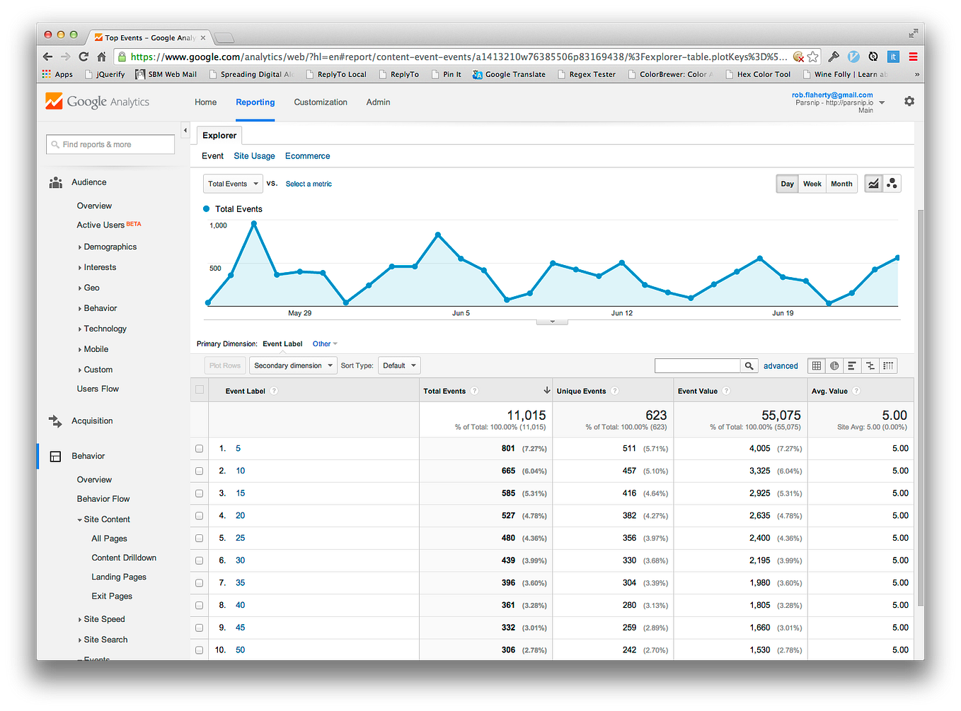
Task: Open the Ecommerce explorer tab
Action: (307, 155)
